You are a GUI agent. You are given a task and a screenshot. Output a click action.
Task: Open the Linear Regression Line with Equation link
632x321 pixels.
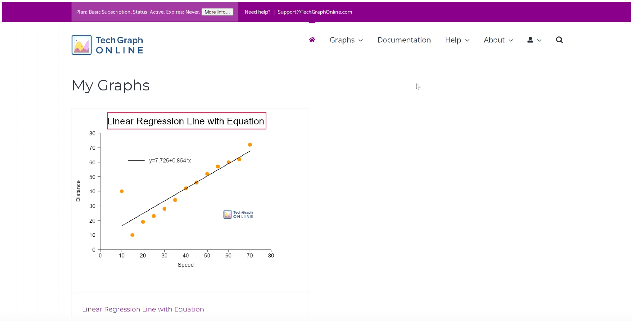pos(143,309)
